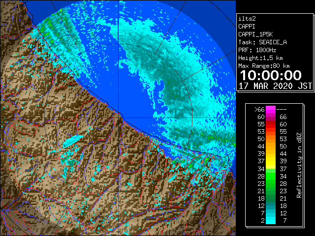Click the elongated cyan echo patch over land
Image resolution: width=315 pixels, height=236 pixels.
pos(73,141)
